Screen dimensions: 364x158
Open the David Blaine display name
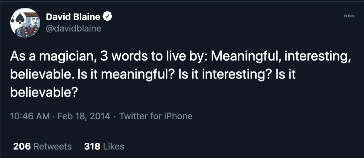click(73, 16)
